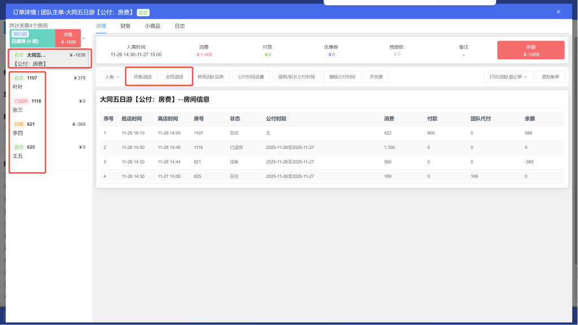Open the 打印/团队登记单 dropdown
This screenshot has width=578, height=325.
tap(508, 76)
